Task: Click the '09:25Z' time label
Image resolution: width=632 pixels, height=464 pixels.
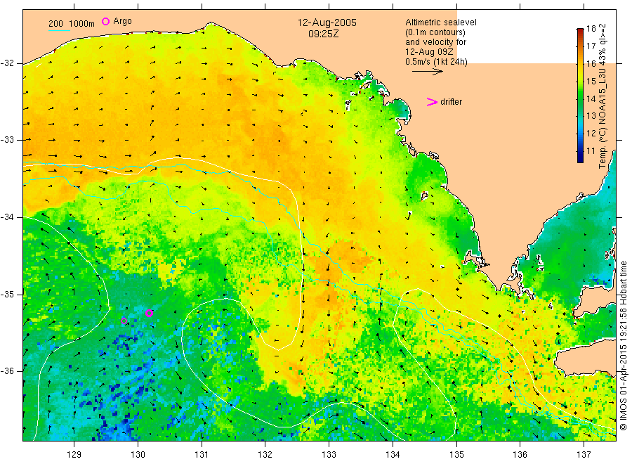Action: pyautogui.click(x=323, y=34)
